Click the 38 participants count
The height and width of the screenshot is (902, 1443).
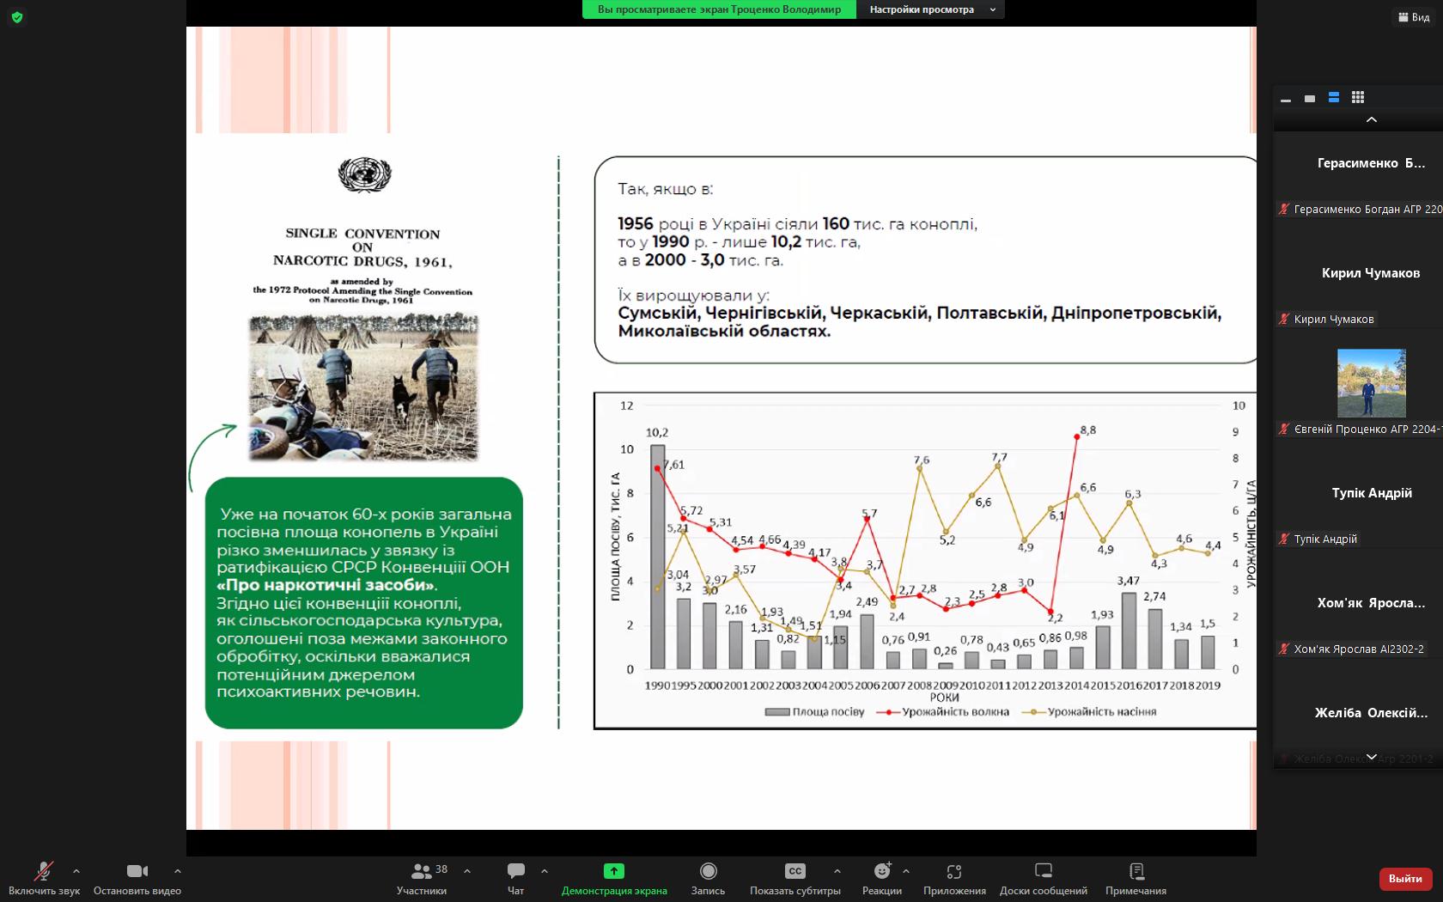pyautogui.click(x=441, y=869)
